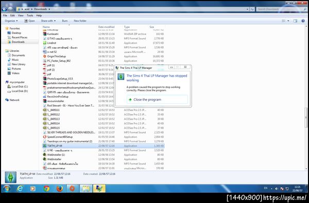
Task: Select the Pictures library
Action: pyautogui.click(x=14, y=69)
